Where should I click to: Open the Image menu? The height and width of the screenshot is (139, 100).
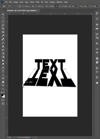(x=16, y=2)
